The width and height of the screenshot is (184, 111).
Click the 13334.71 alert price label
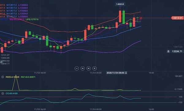pyautogui.click(x=177, y=51)
